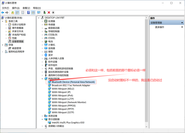Click the properties toolbar icon
This screenshot has width=185, height=133.
tap(23, 12)
